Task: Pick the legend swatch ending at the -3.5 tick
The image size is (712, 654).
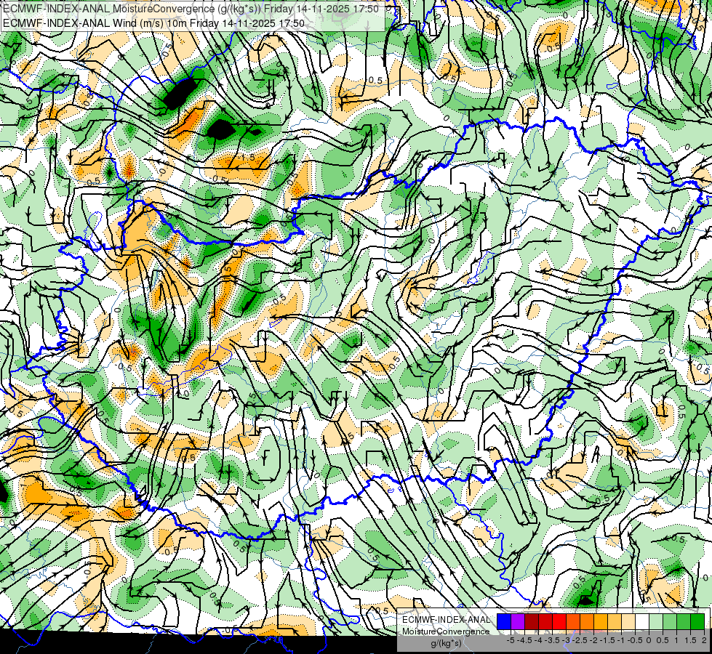Action: 545,621
